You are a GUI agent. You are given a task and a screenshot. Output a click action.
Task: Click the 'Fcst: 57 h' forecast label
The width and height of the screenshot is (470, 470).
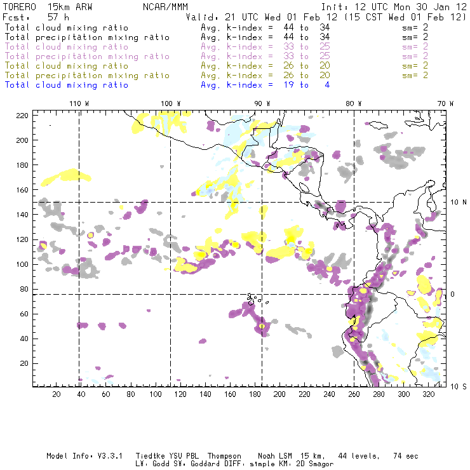[x=36, y=17]
